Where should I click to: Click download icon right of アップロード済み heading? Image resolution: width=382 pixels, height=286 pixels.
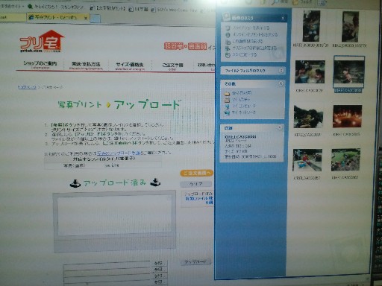coord(155,182)
